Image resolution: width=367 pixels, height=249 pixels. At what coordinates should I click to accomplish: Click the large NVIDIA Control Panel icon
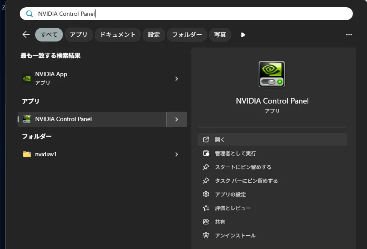tap(272, 74)
